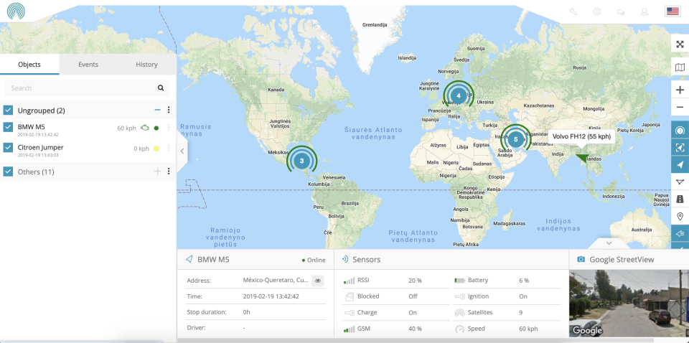689x343 pixels.
Task: Open the chat messages icon
Action: click(x=620, y=12)
